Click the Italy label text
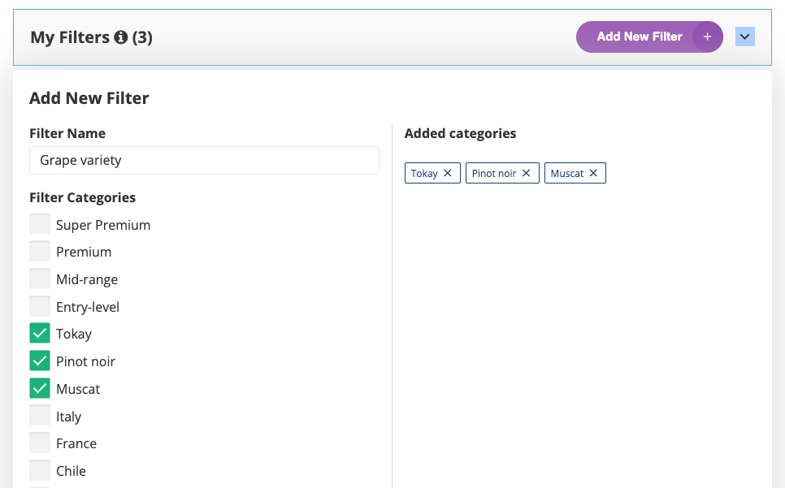Screen dimensions: 785x488 (x=68, y=417)
